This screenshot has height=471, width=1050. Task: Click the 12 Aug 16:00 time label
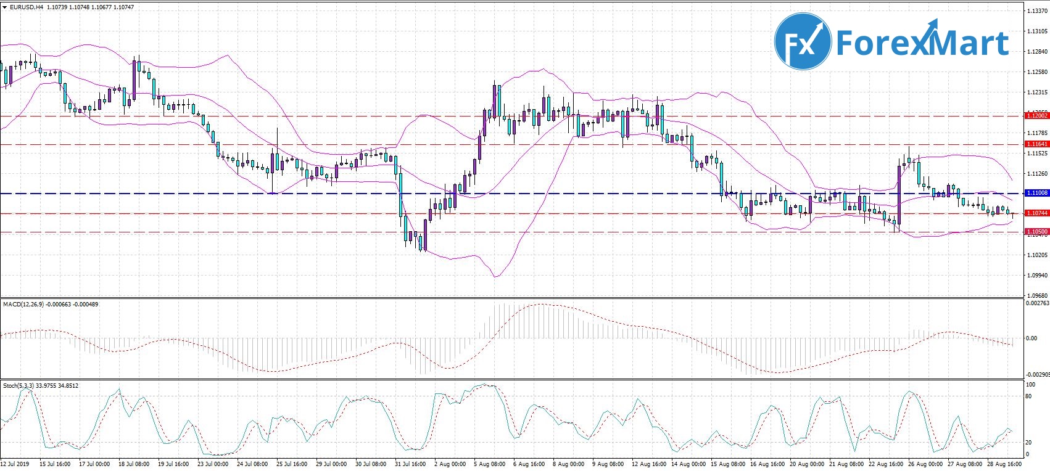pyautogui.click(x=648, y=464)
